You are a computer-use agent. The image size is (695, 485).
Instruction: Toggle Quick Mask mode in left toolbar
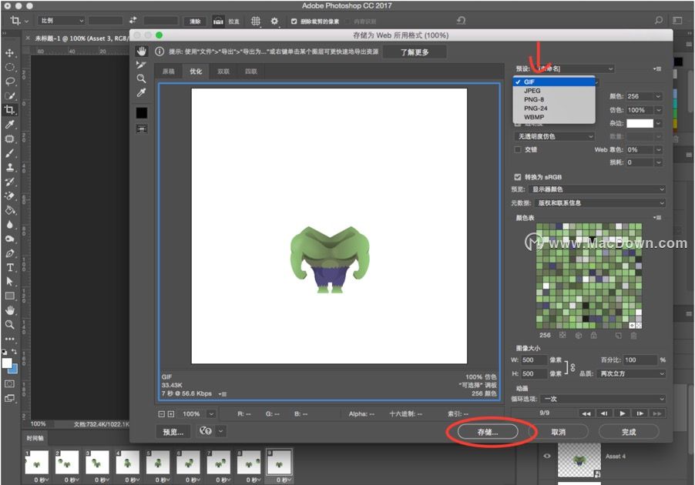[x=9, y=384]
